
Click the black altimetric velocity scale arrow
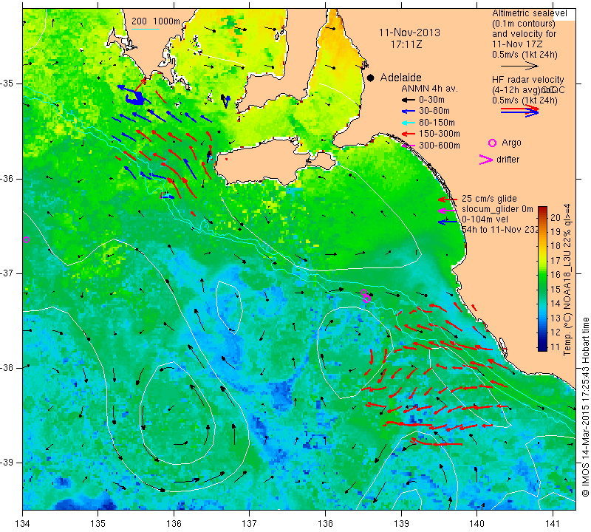pos(519,66)
